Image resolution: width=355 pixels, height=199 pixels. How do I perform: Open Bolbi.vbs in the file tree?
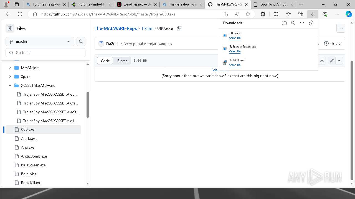(x=43, y=174)
